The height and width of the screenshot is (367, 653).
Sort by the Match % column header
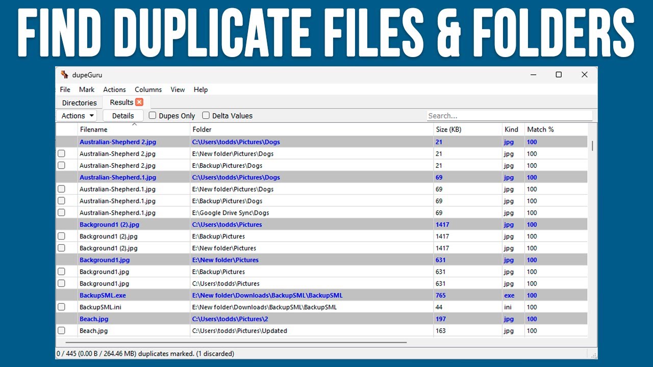556,129
